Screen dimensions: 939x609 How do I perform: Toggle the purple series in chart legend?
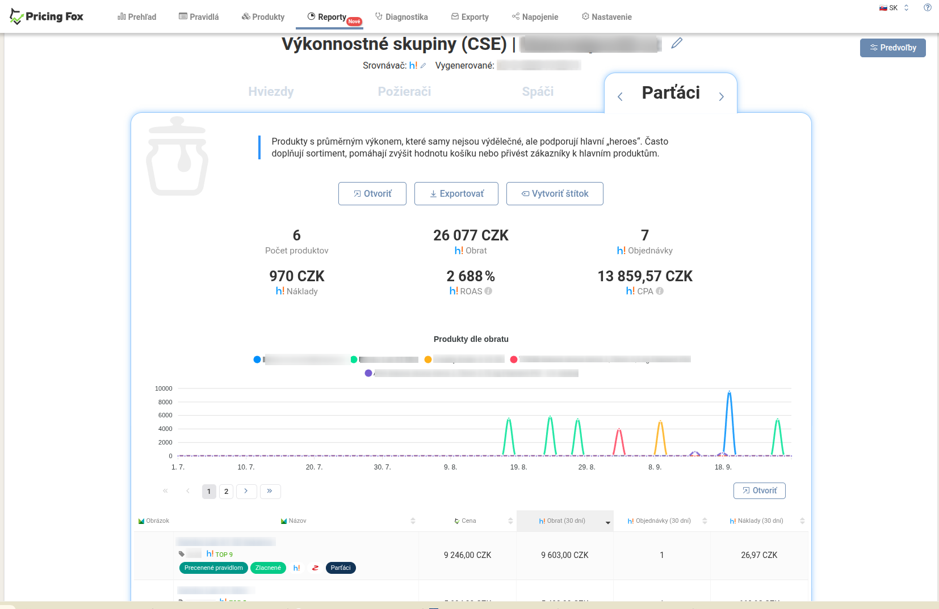click(368, 373)
